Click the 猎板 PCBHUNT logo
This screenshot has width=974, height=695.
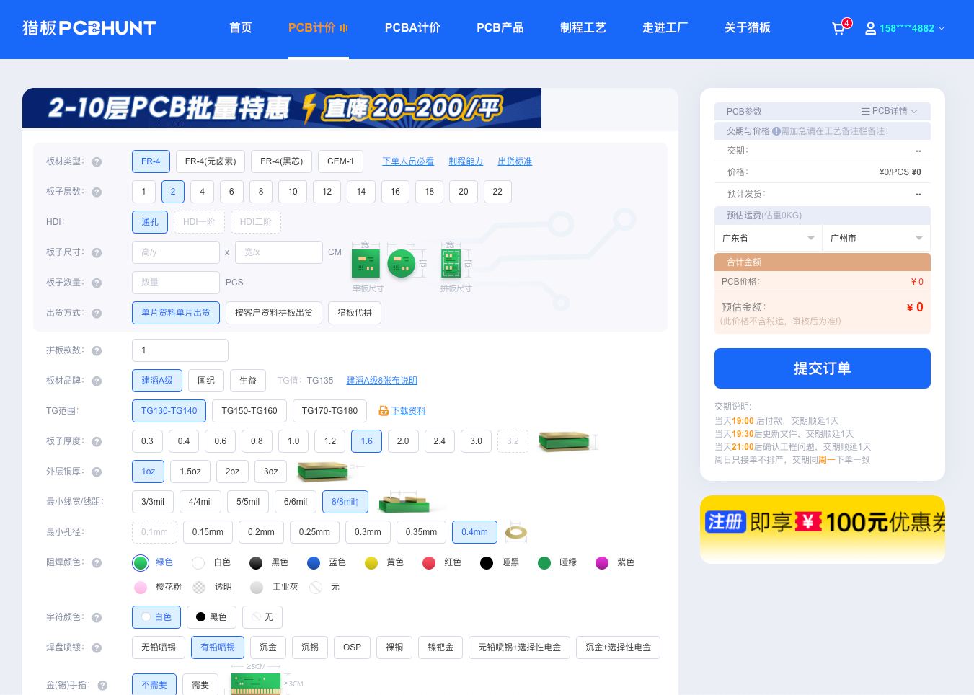88,28
